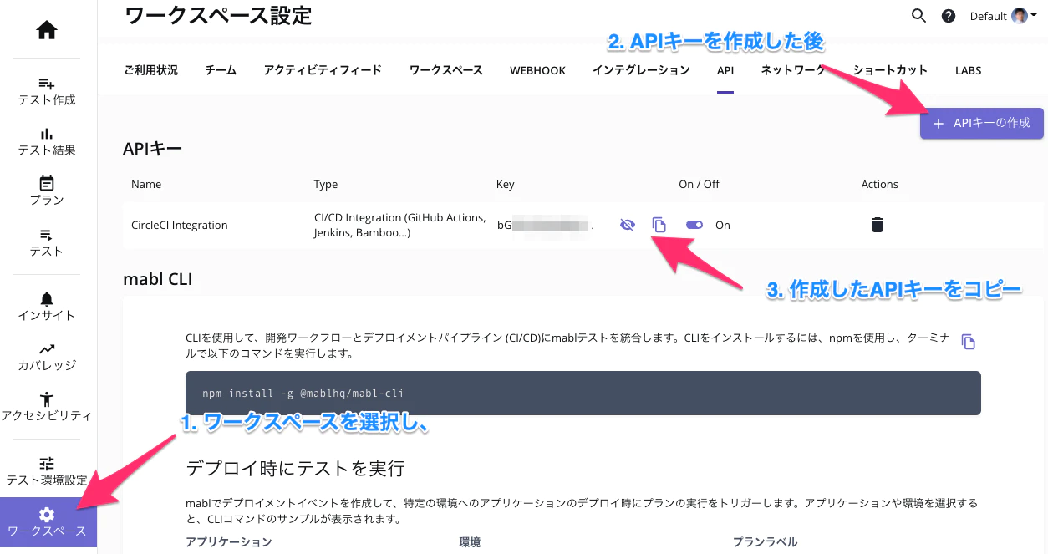This screenshot has width=1048, height=554.
Task: Select the カバレッジ trend icon
Action: (x=46, y=348)
